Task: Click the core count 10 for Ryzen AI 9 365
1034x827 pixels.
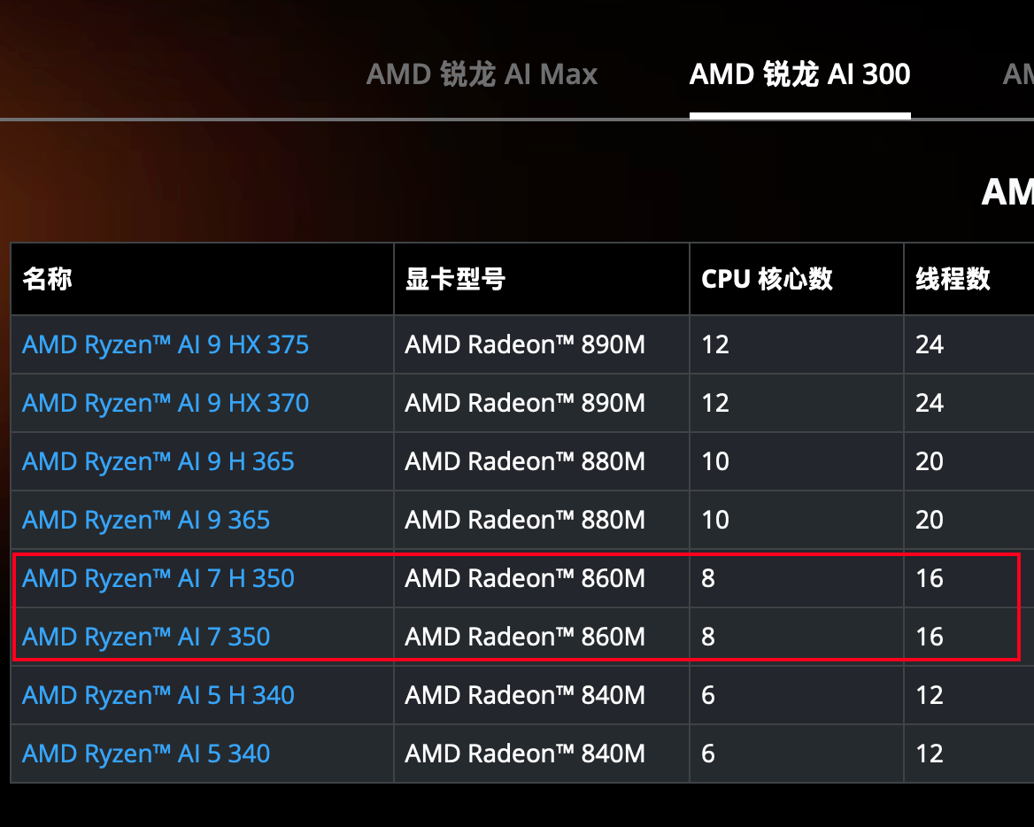Action: (x=714, y=520)
